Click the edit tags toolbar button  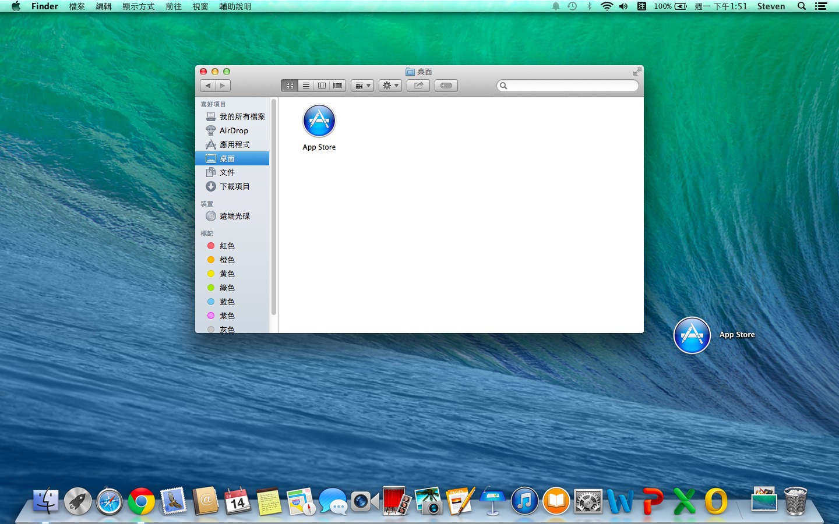click(446, 86)
